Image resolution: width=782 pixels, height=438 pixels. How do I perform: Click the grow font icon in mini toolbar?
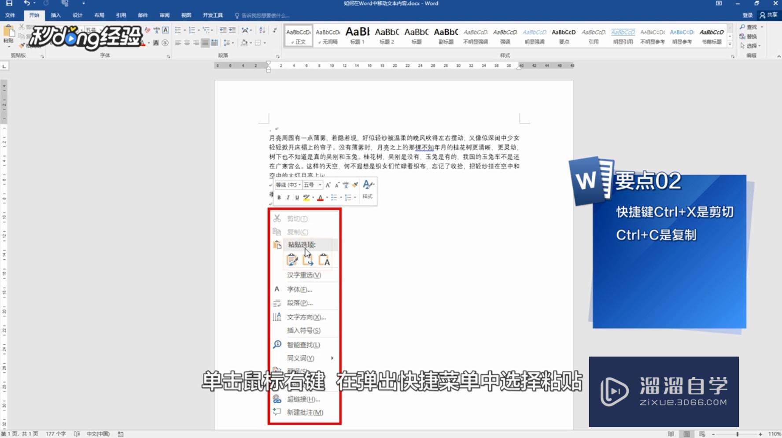coord(328,185)
